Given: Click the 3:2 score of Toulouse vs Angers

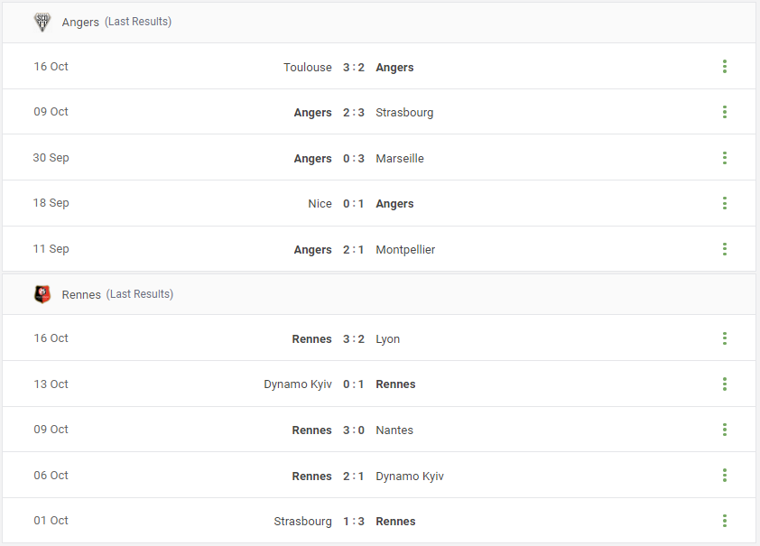Looking at the screenshot, I should coord(354,68).
